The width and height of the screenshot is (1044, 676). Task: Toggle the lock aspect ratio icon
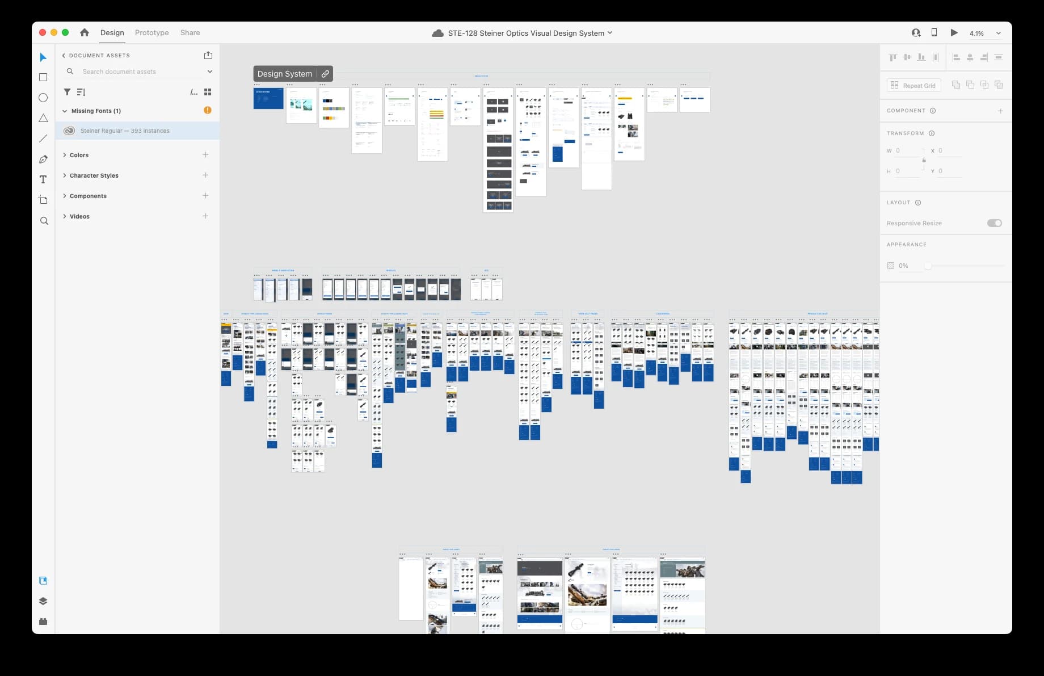[x=924, y=161]
